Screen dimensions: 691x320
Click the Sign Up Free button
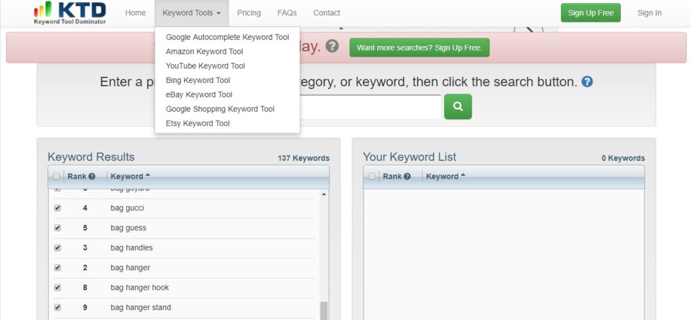click(x=590, y=13)
